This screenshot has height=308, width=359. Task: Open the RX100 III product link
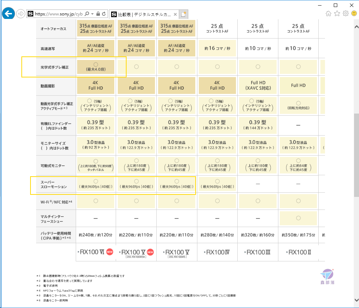click(258, 252)
